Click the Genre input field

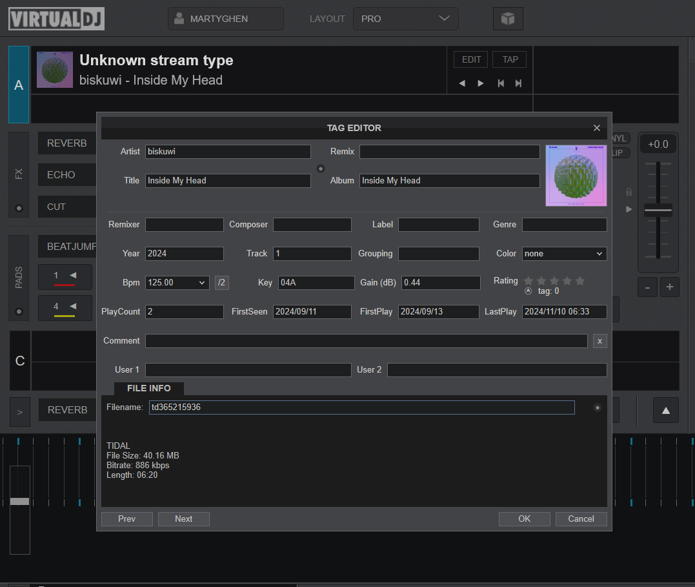point(564,225)
